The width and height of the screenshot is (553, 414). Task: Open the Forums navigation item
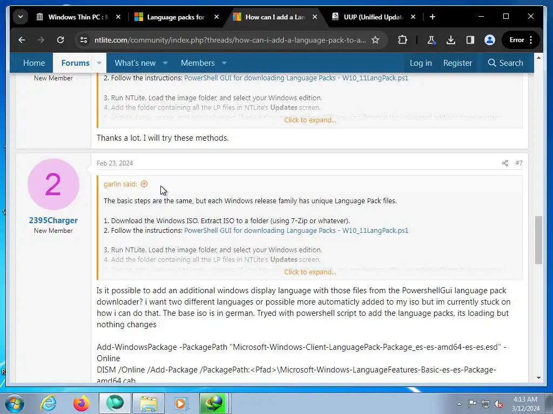(75, 63)
